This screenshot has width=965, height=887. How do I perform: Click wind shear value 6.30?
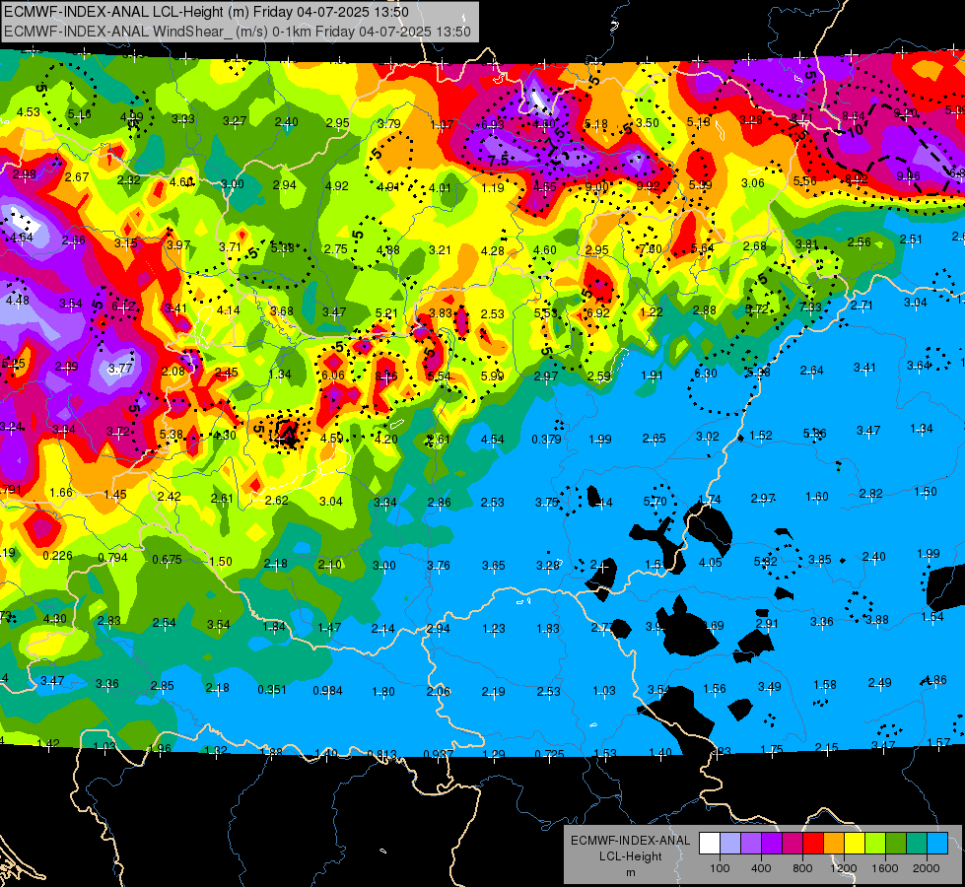click(x=706, y=373)
